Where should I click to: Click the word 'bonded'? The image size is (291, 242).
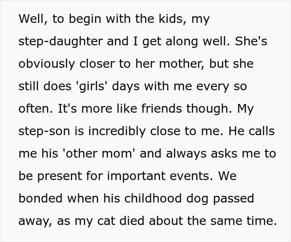click(x=40, y=199)
